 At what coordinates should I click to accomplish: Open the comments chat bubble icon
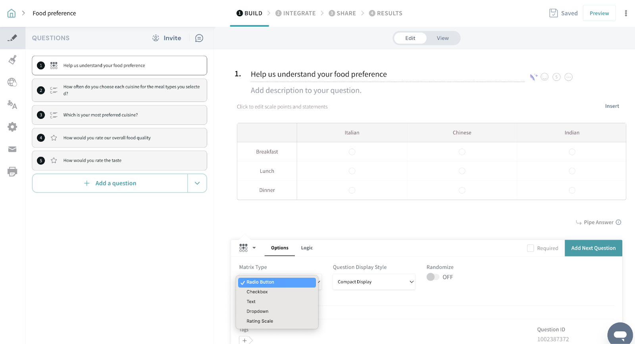[199, 38]
